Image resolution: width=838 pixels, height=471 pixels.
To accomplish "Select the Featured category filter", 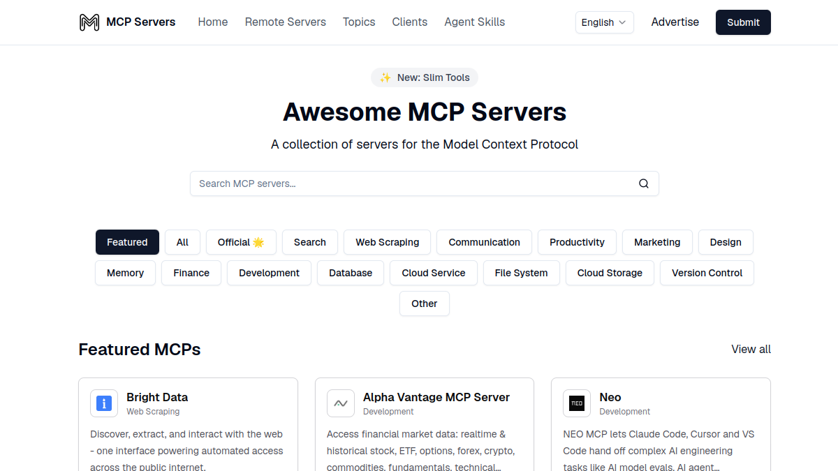I will coord(127,242).
